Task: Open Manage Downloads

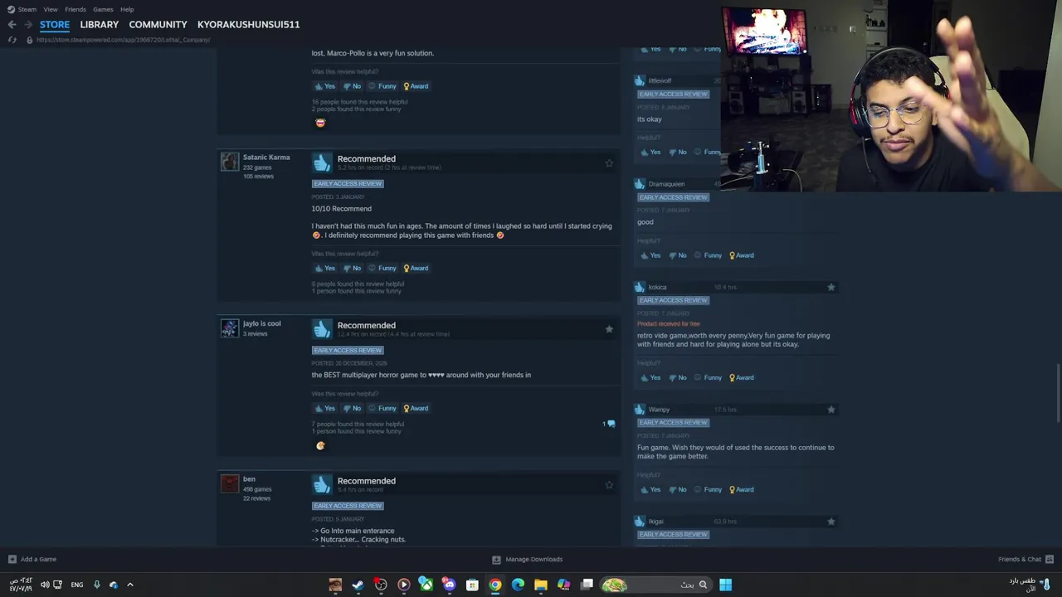Action: click(527, 559)
